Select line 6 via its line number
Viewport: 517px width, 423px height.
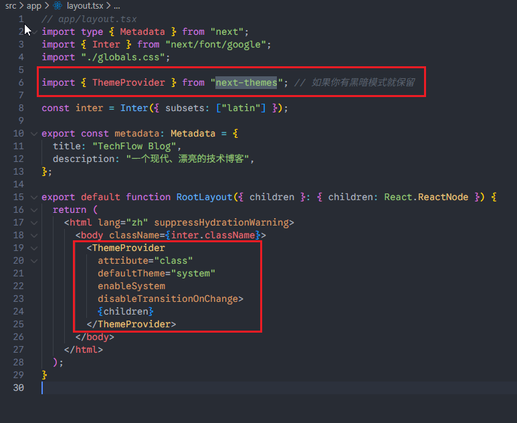coord(21,82)
